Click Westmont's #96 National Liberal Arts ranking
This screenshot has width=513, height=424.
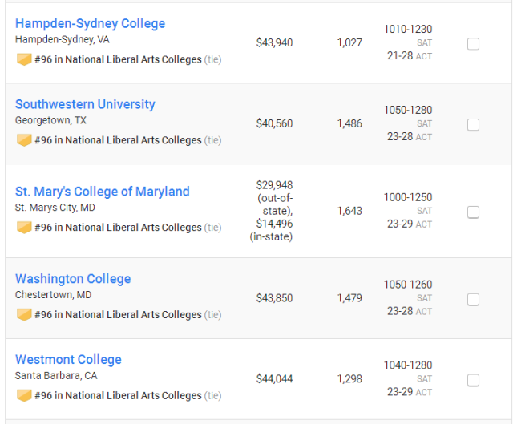(118, 395)
